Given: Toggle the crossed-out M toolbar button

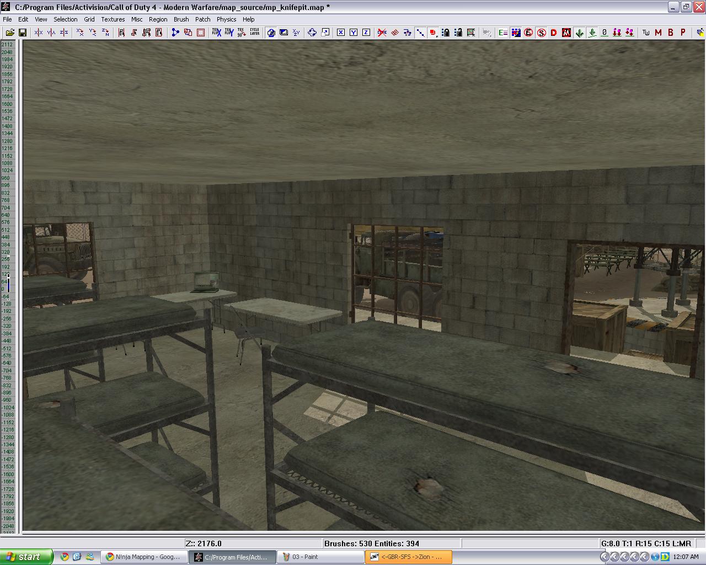Looking at the screenshot, I should [566, 33].
